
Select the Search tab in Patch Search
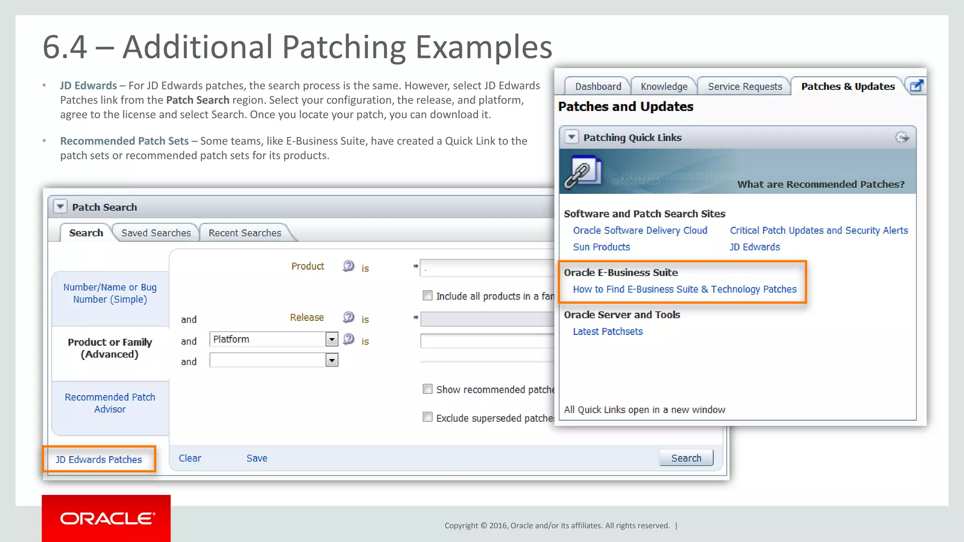86,233
